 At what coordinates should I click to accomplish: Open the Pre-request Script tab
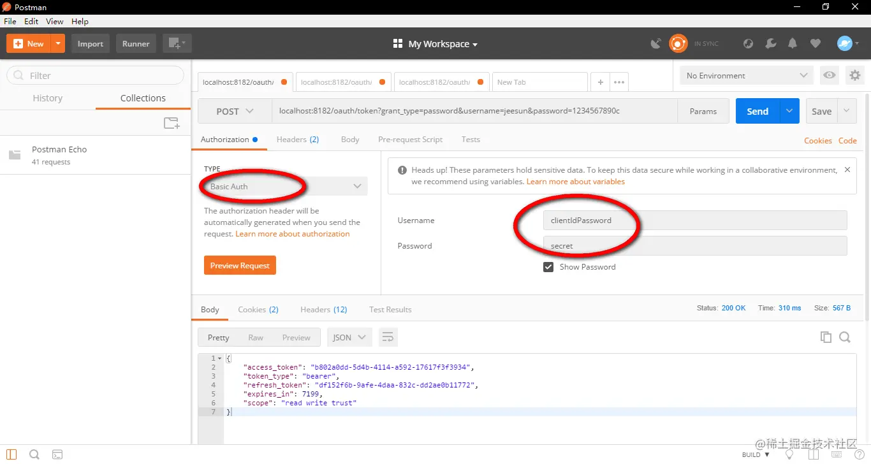(410, 139)
